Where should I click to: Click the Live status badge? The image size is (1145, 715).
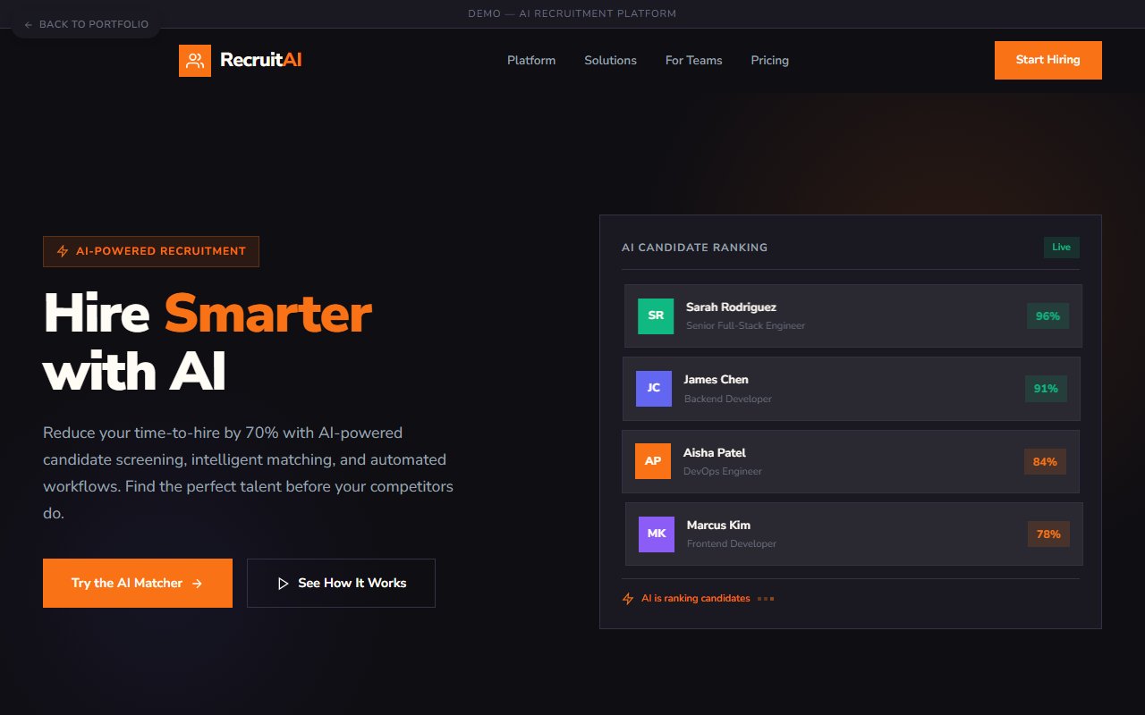click(x=1061, y=248)
